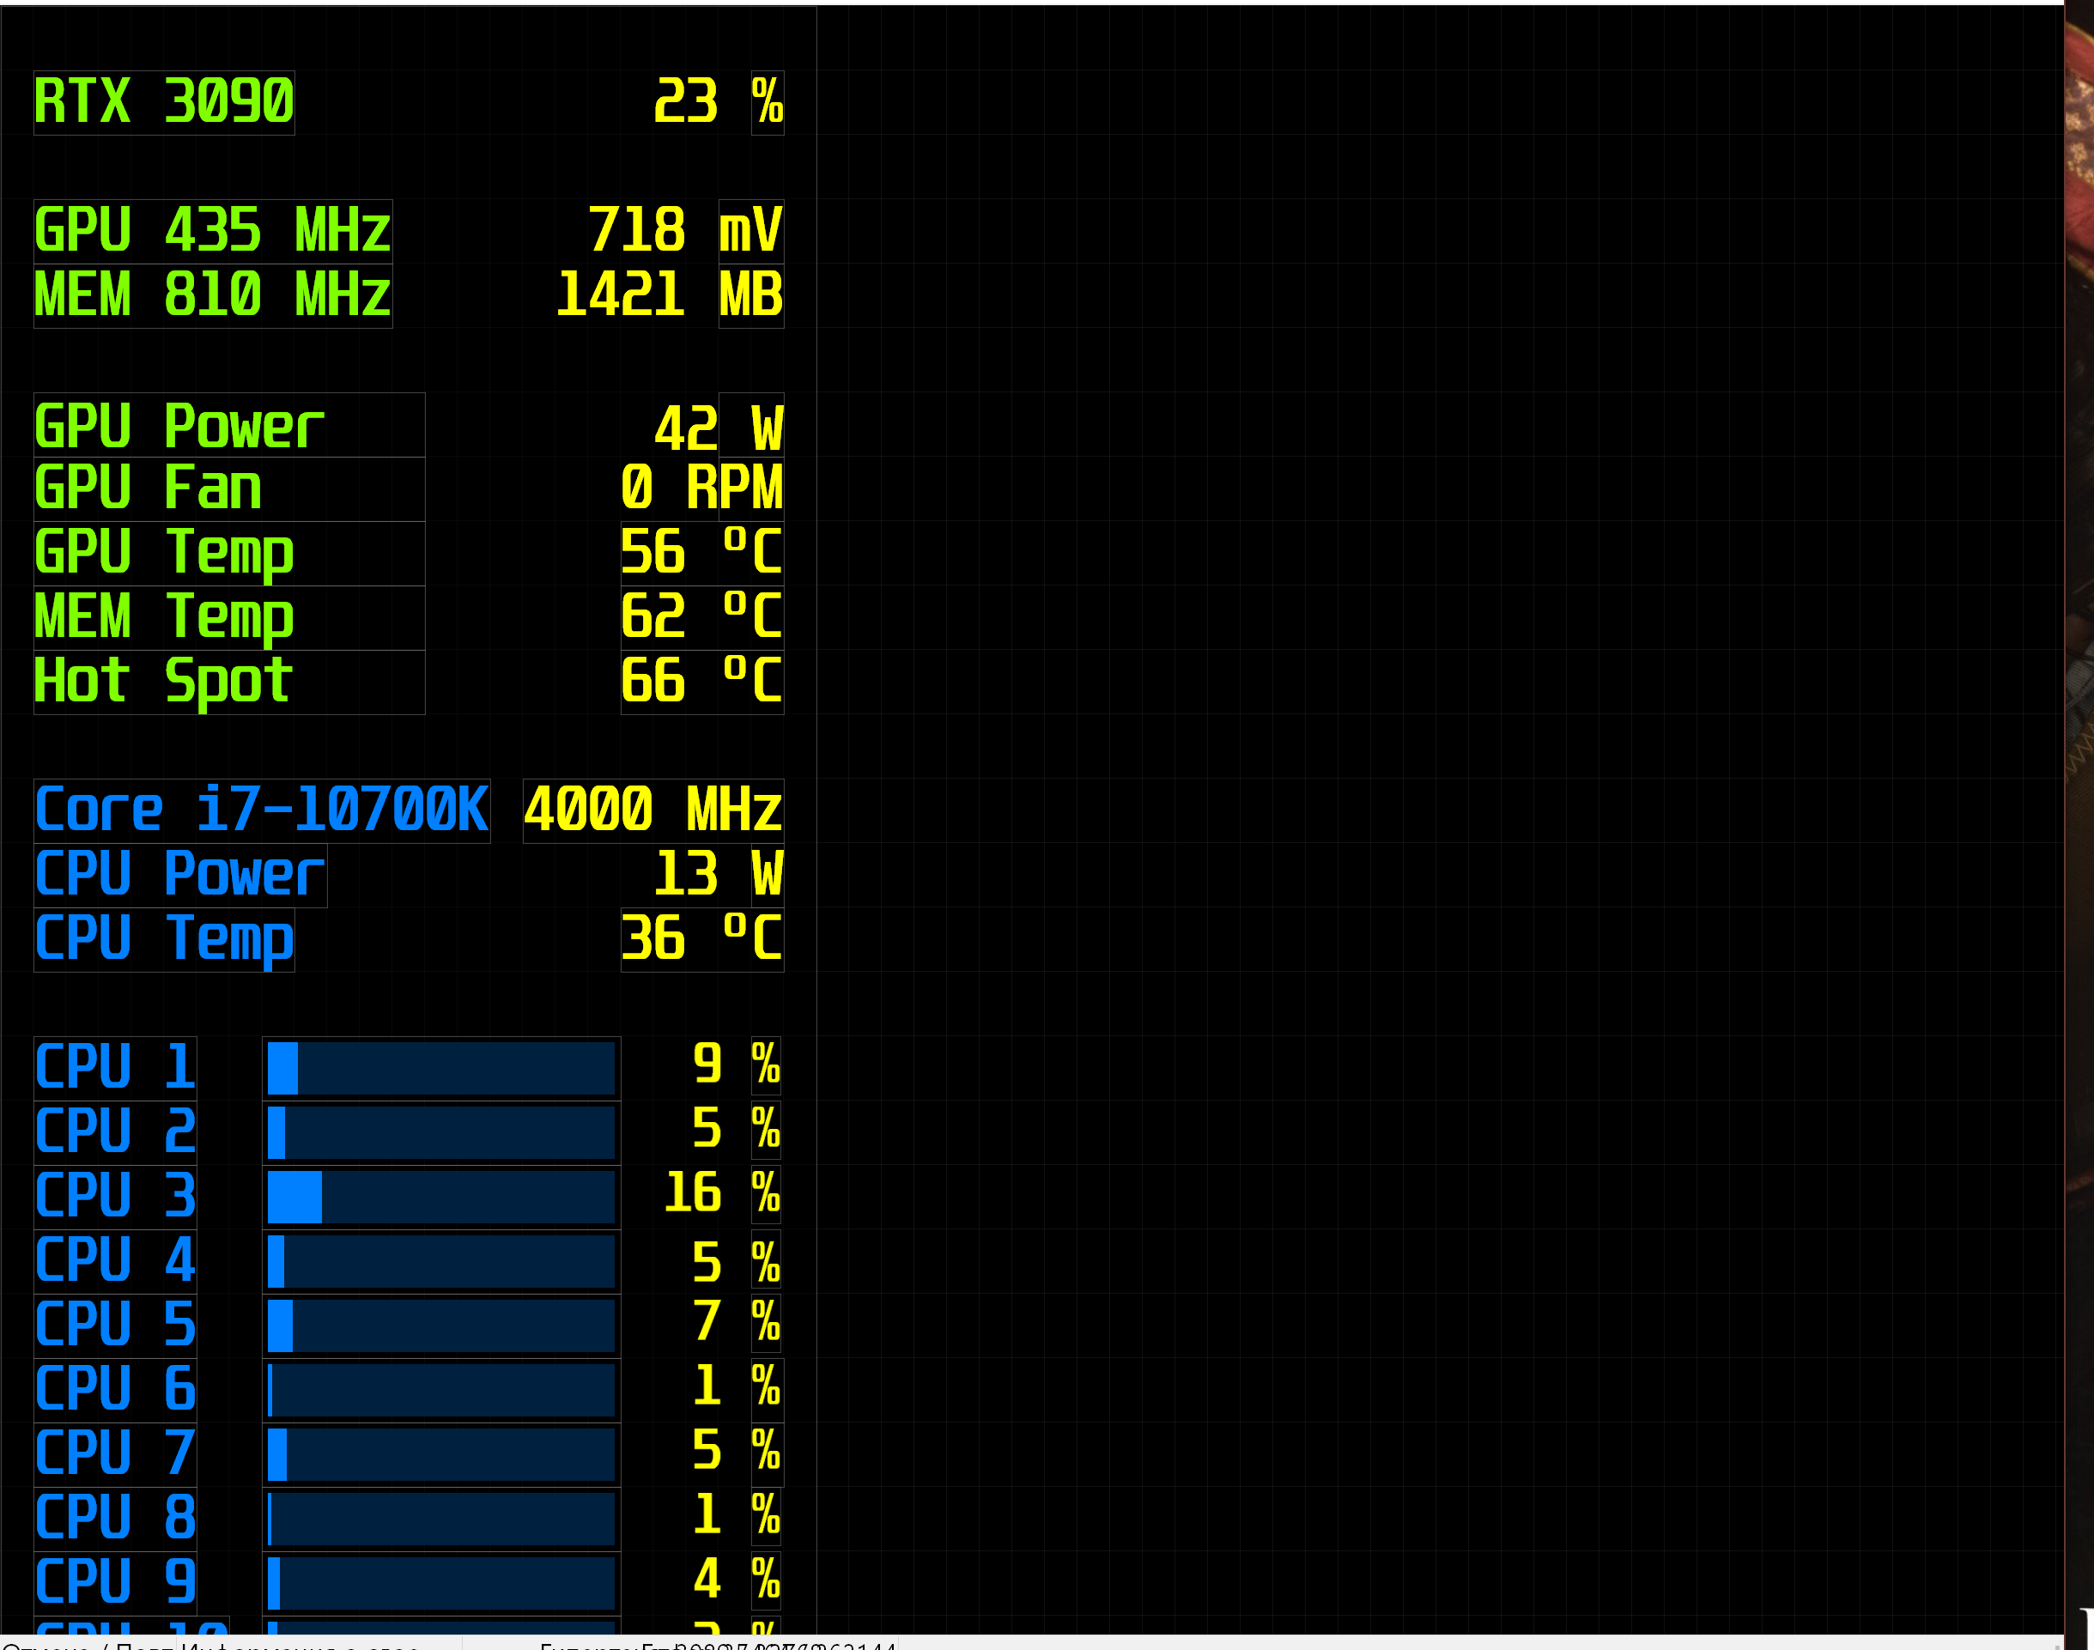This screenshot has width=2094, height=1650.
Task: Select the 1421 MB memory usage value
Action: click(x=620, y=295)
